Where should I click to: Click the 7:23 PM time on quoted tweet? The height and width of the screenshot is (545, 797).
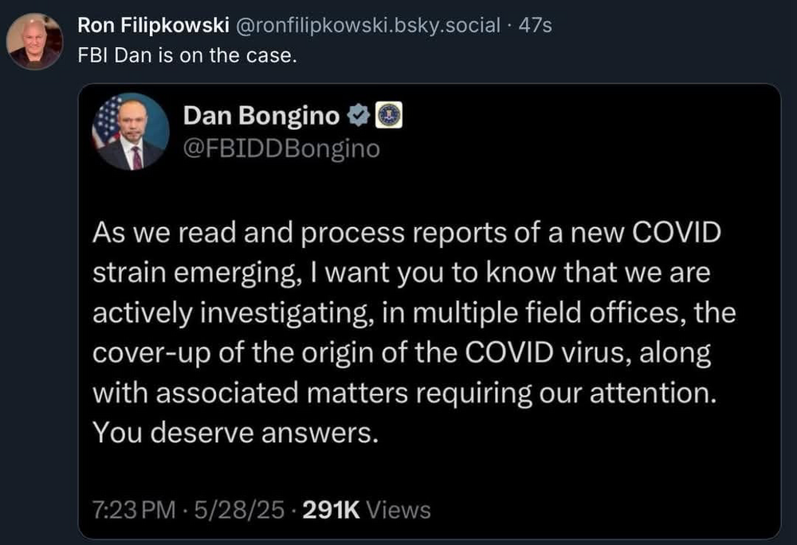click(x=135, y=509)
